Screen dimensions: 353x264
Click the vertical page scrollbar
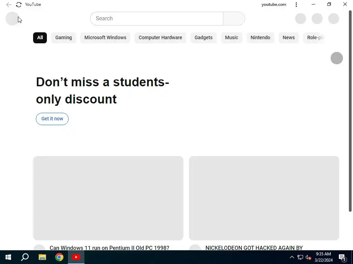[x=350, y=111]
